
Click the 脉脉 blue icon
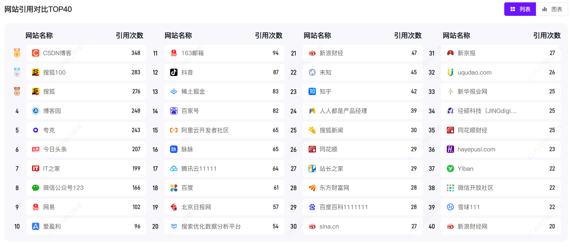coord(174,149)
